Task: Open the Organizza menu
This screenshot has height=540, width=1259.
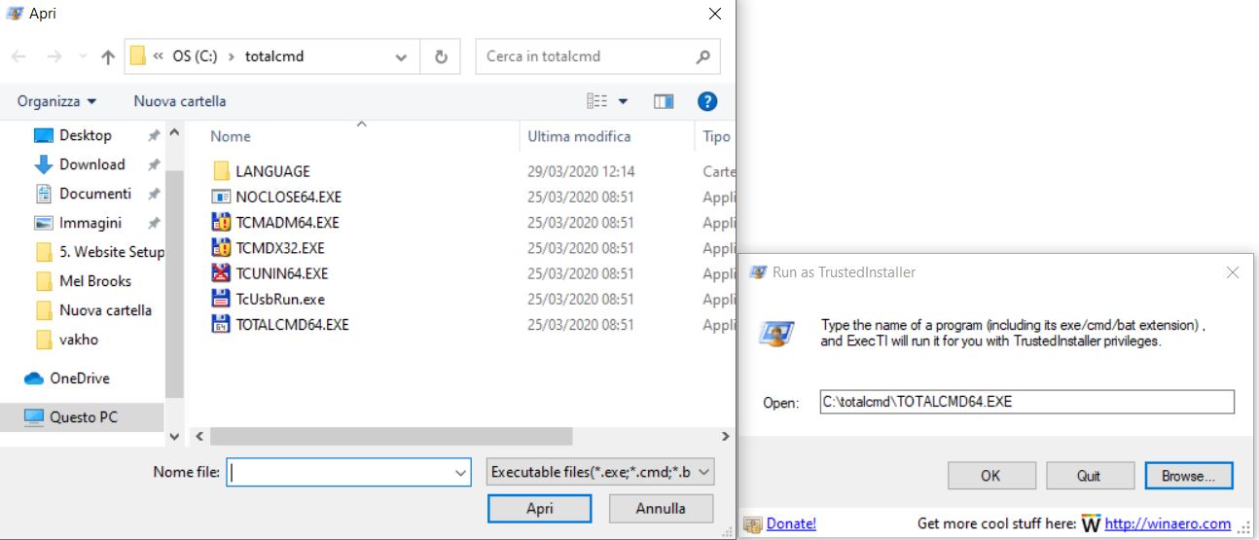Action: [x=57, y=101]
